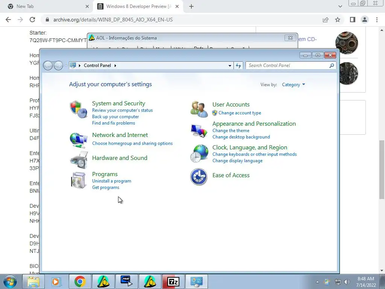Open the View by Category dropdown
The image size is (385, 289).
[293, 85]
